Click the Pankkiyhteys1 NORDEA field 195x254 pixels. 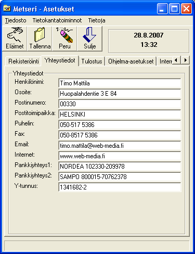coord(120,167)
